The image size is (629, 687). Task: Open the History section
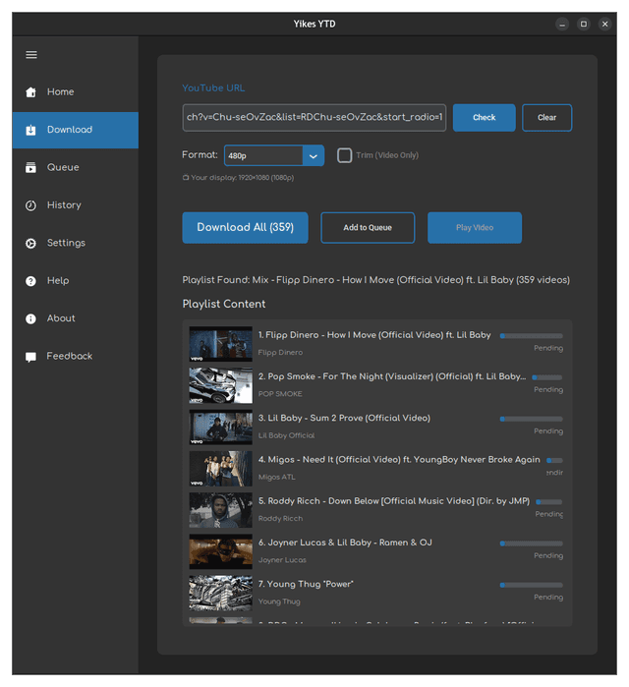pyautogui.click(x=64, y=204)
